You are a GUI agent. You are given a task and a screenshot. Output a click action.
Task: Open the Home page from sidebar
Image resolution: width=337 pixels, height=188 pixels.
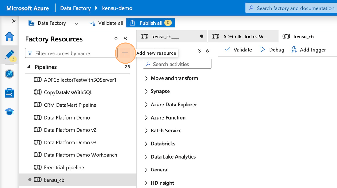pos(9,36)
